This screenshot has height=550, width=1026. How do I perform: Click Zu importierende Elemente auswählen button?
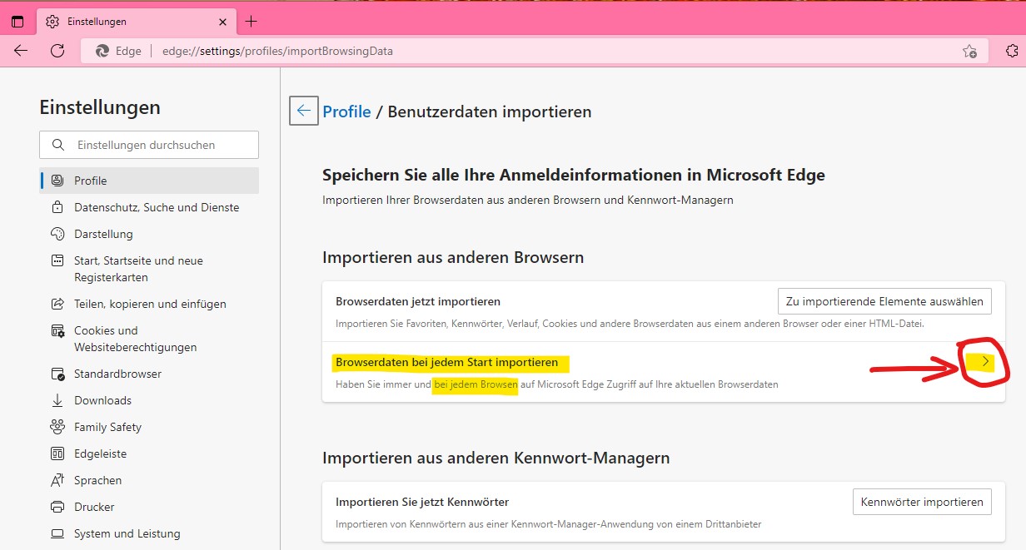pyautogui.click(x=884, y=301)
